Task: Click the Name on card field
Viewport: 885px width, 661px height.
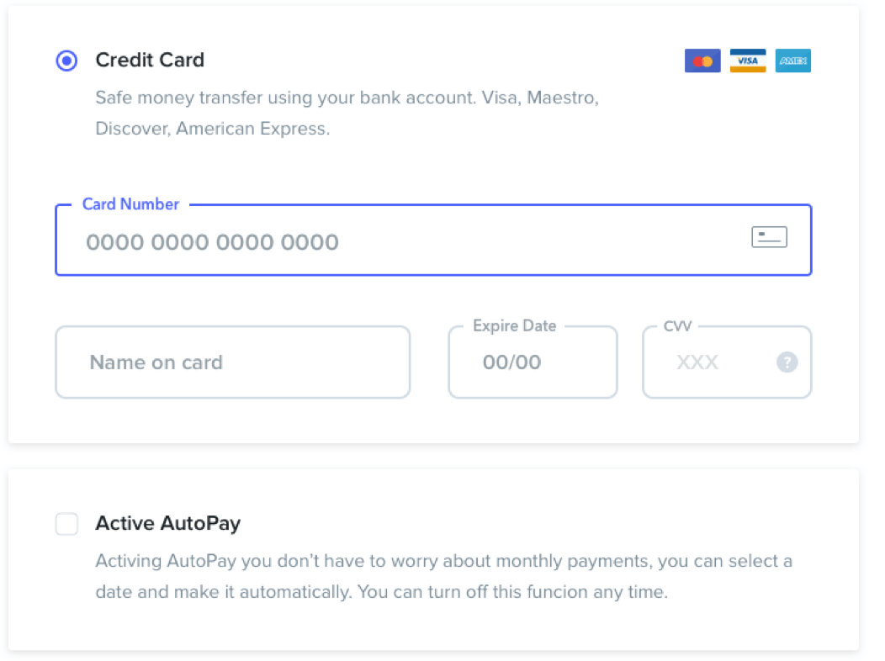Action: (x=232, y=362)
